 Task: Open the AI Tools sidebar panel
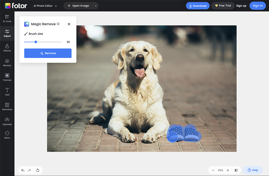[x=7, y=19]
